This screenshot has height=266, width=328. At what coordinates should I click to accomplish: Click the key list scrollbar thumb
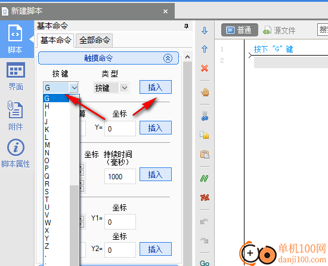click(74, 225)
